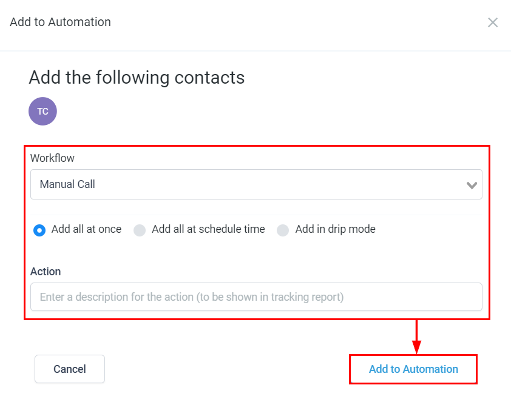Enable the 'Add in drip mode' radio button
511x402 pixels.
pyautogui.click(x=283, y=230)
